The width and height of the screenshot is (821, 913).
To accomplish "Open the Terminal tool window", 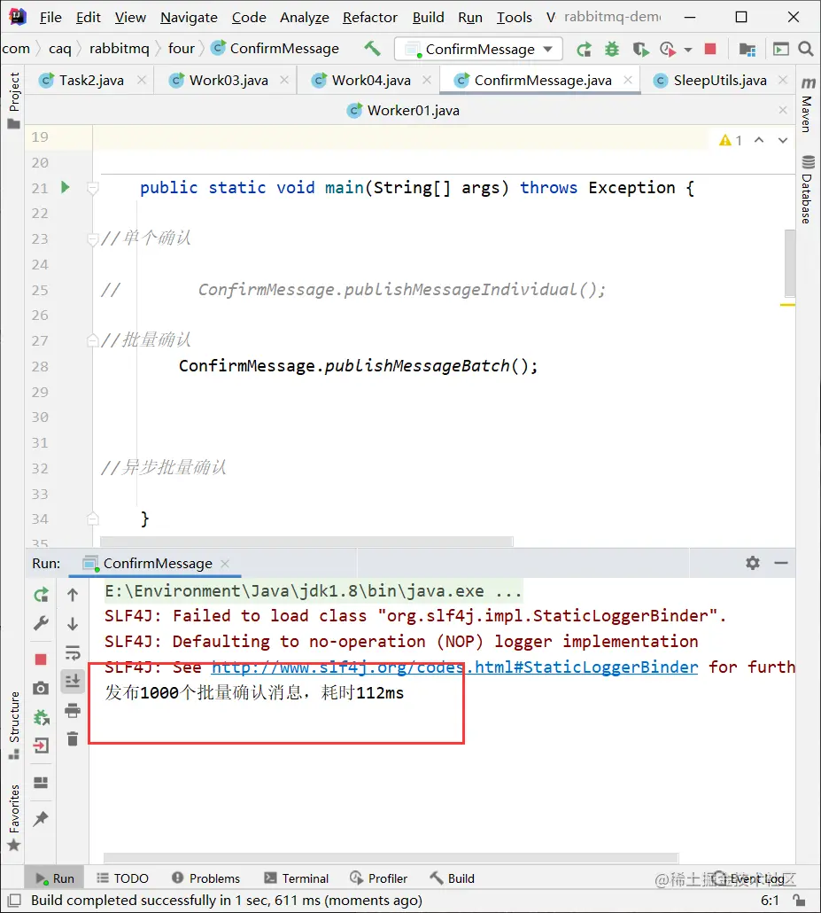I will tap(296, 878).
